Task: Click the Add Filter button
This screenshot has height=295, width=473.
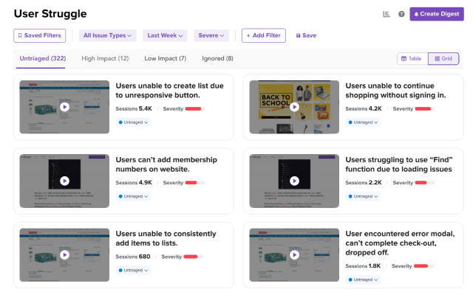Action: point(264,35)
